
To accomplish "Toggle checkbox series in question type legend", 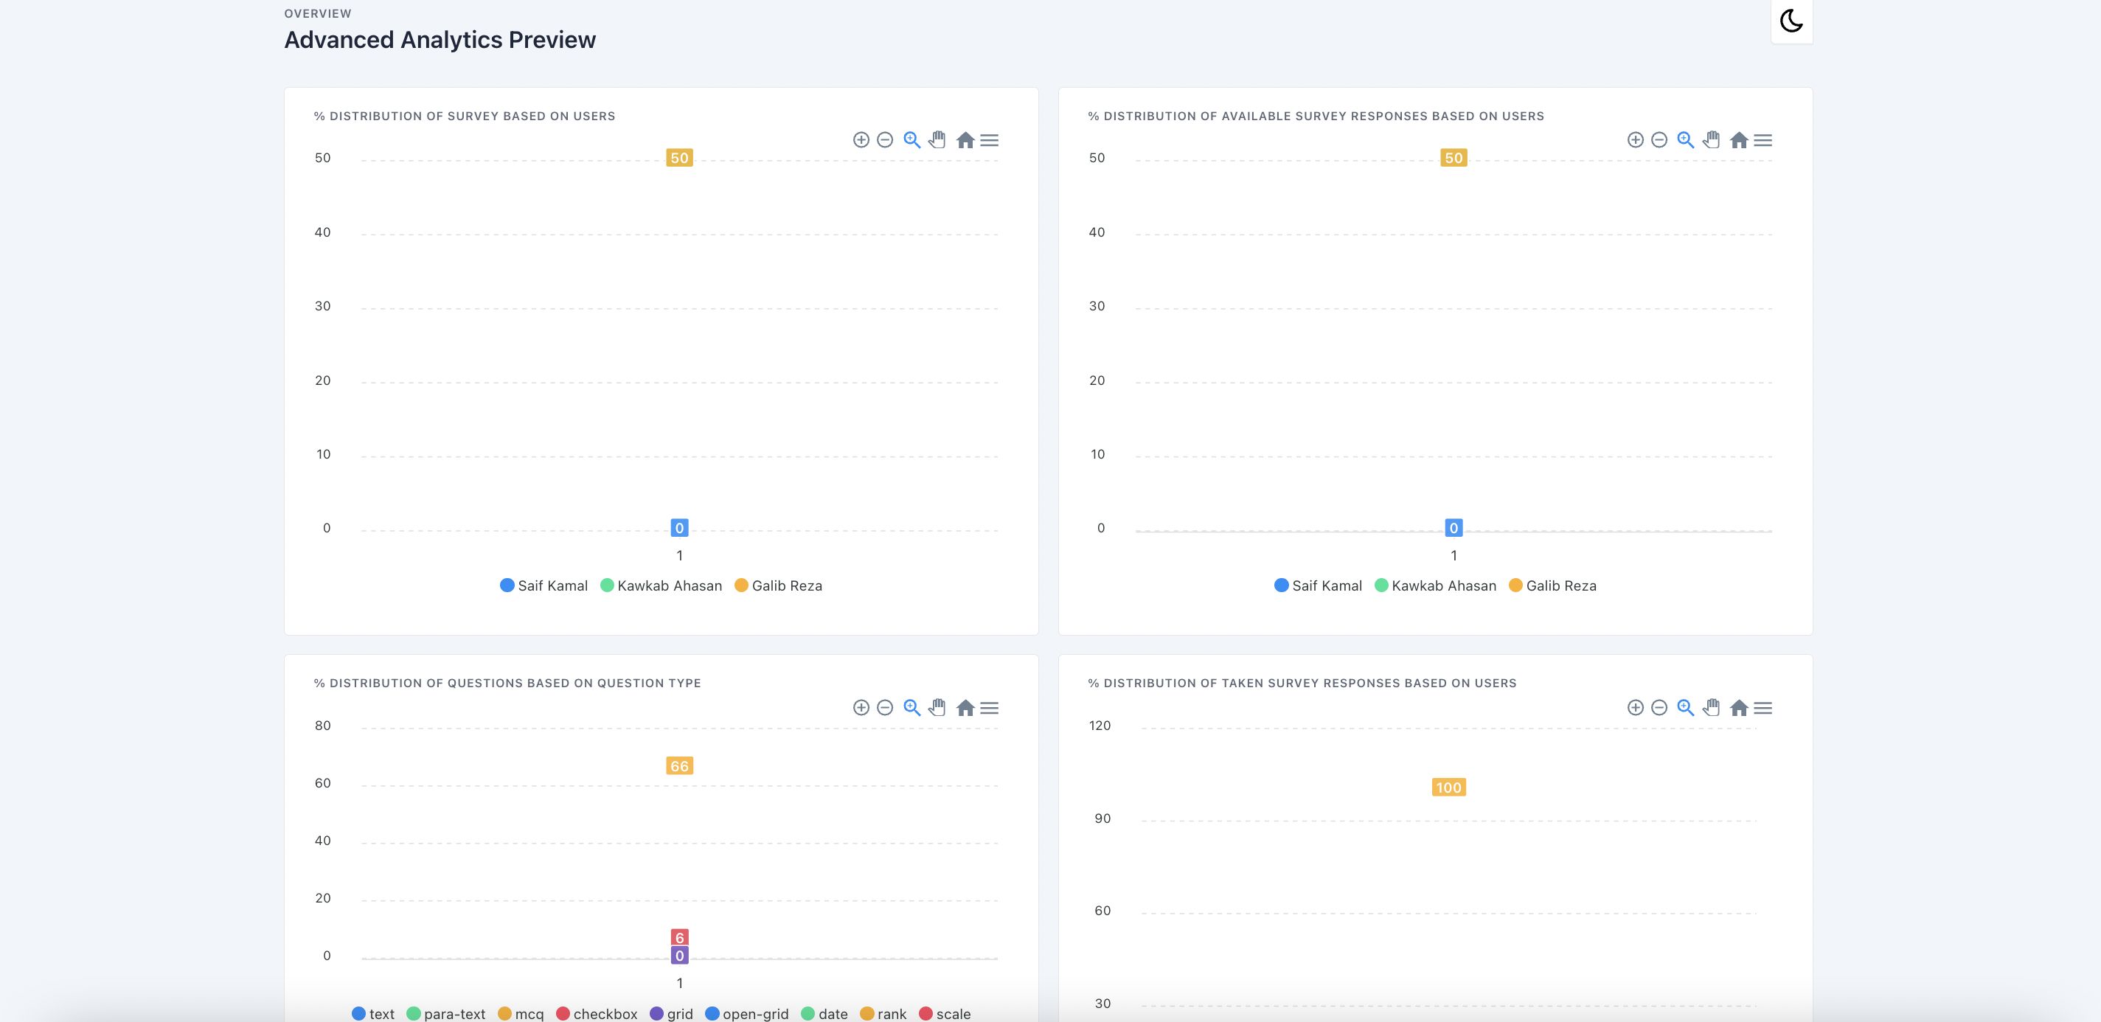I will tap(597, 1014).
